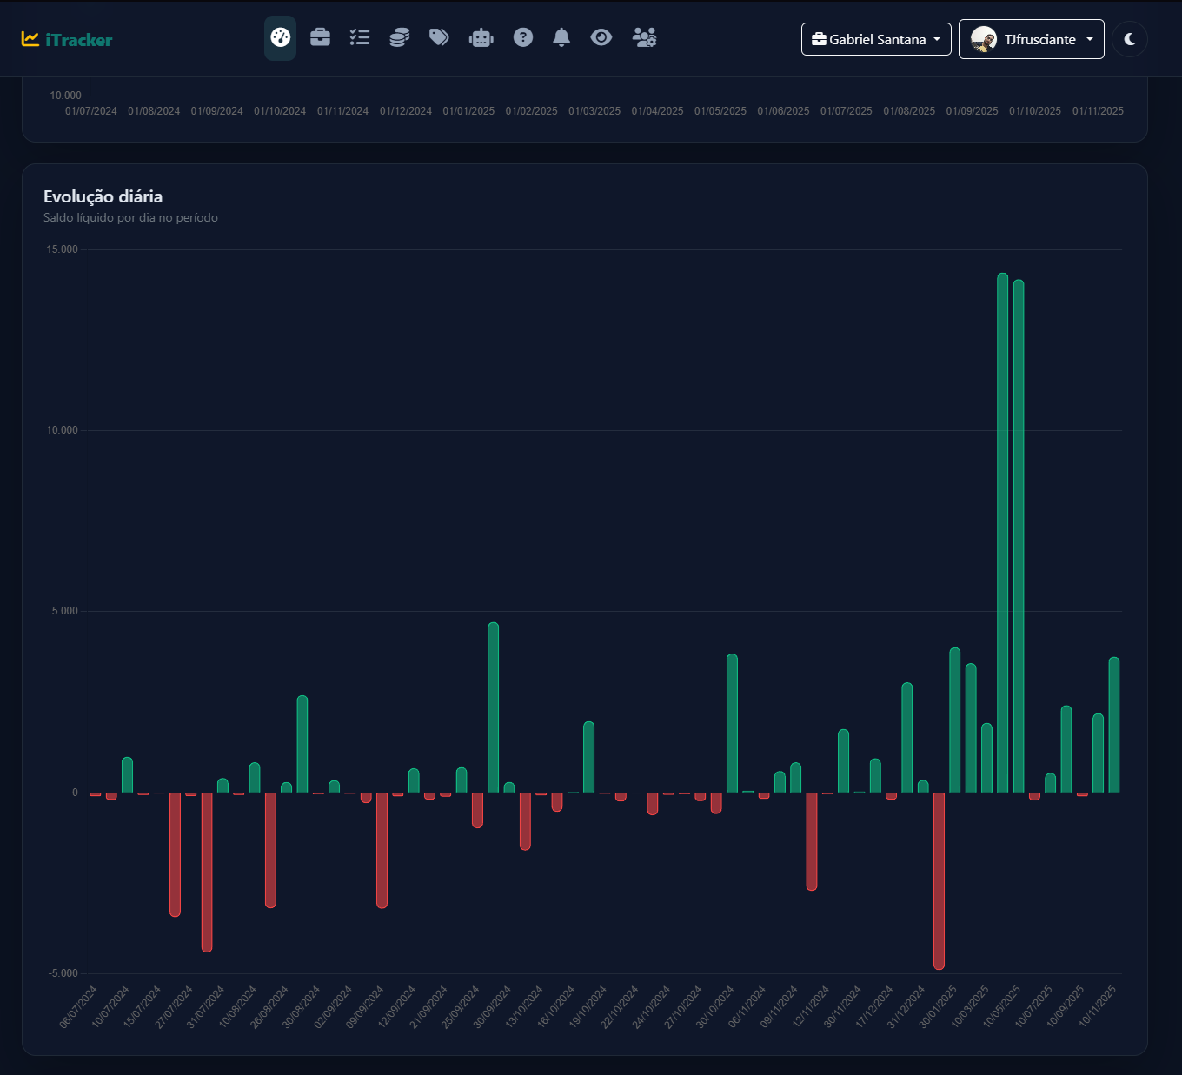Open the tags section
This screenshot has height=1075, width=1182.
[439, 37]
